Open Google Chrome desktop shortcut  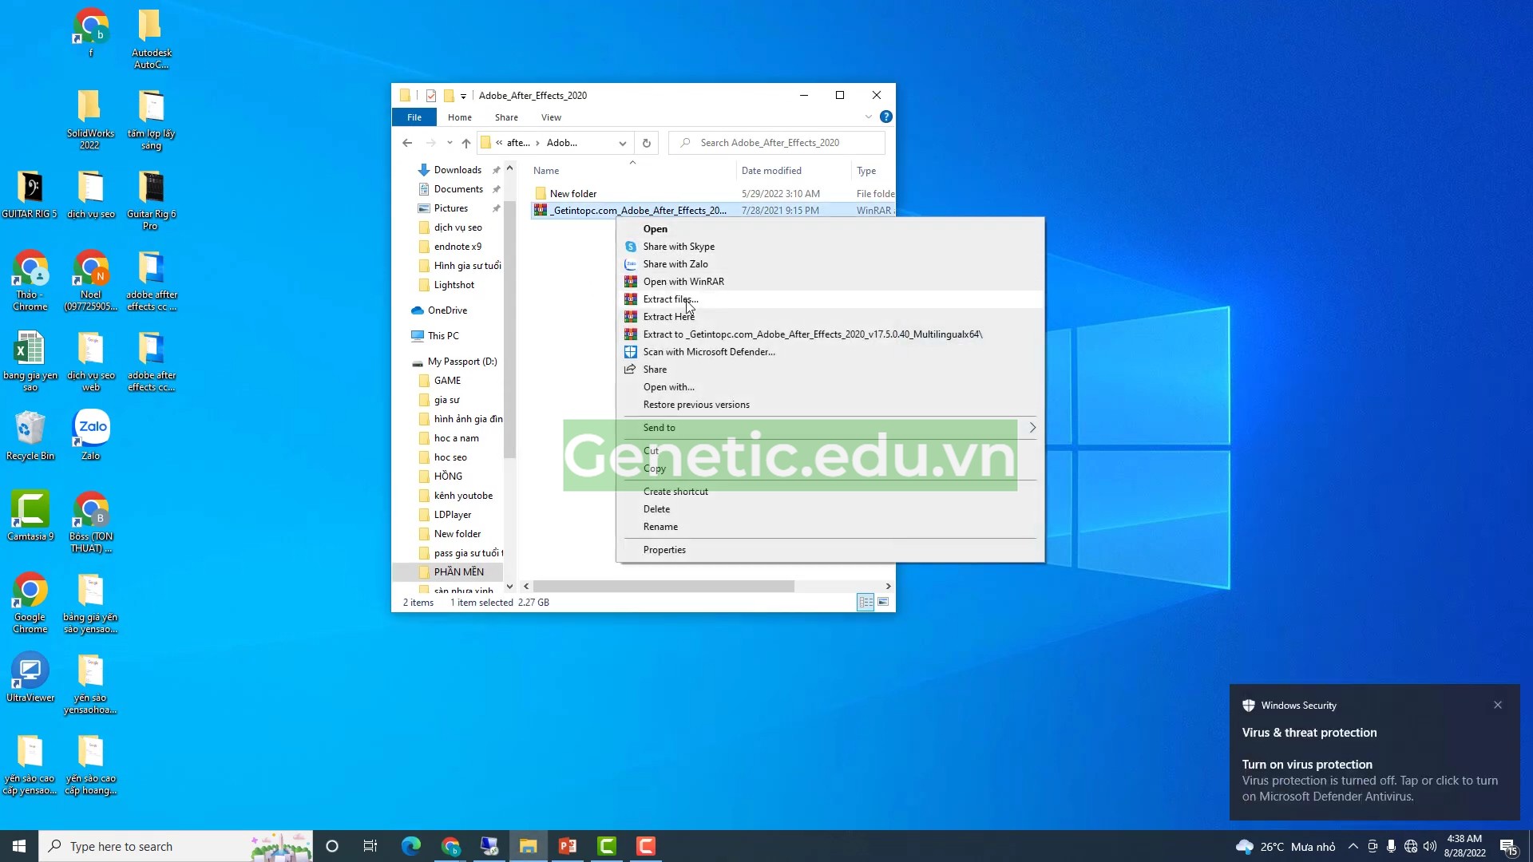pos(30,603)
